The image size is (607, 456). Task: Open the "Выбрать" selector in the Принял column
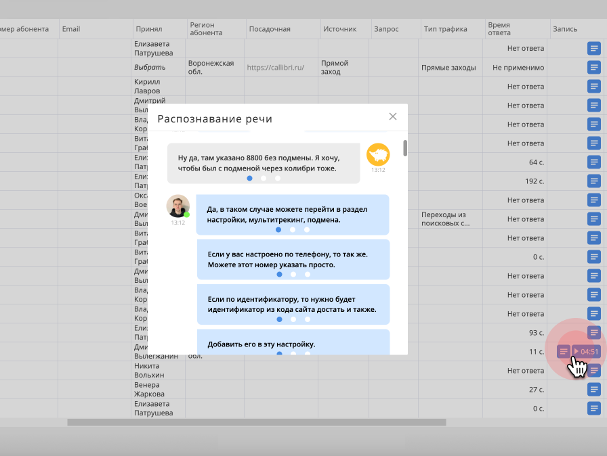pyautogui.click(x=150, y=68)
